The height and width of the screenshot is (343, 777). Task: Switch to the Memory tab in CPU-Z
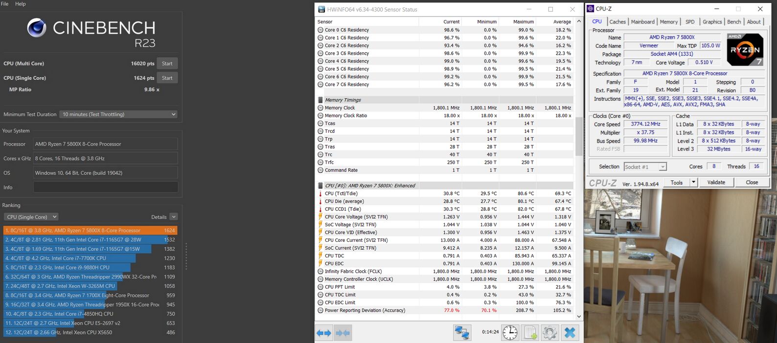click(669, 22)
